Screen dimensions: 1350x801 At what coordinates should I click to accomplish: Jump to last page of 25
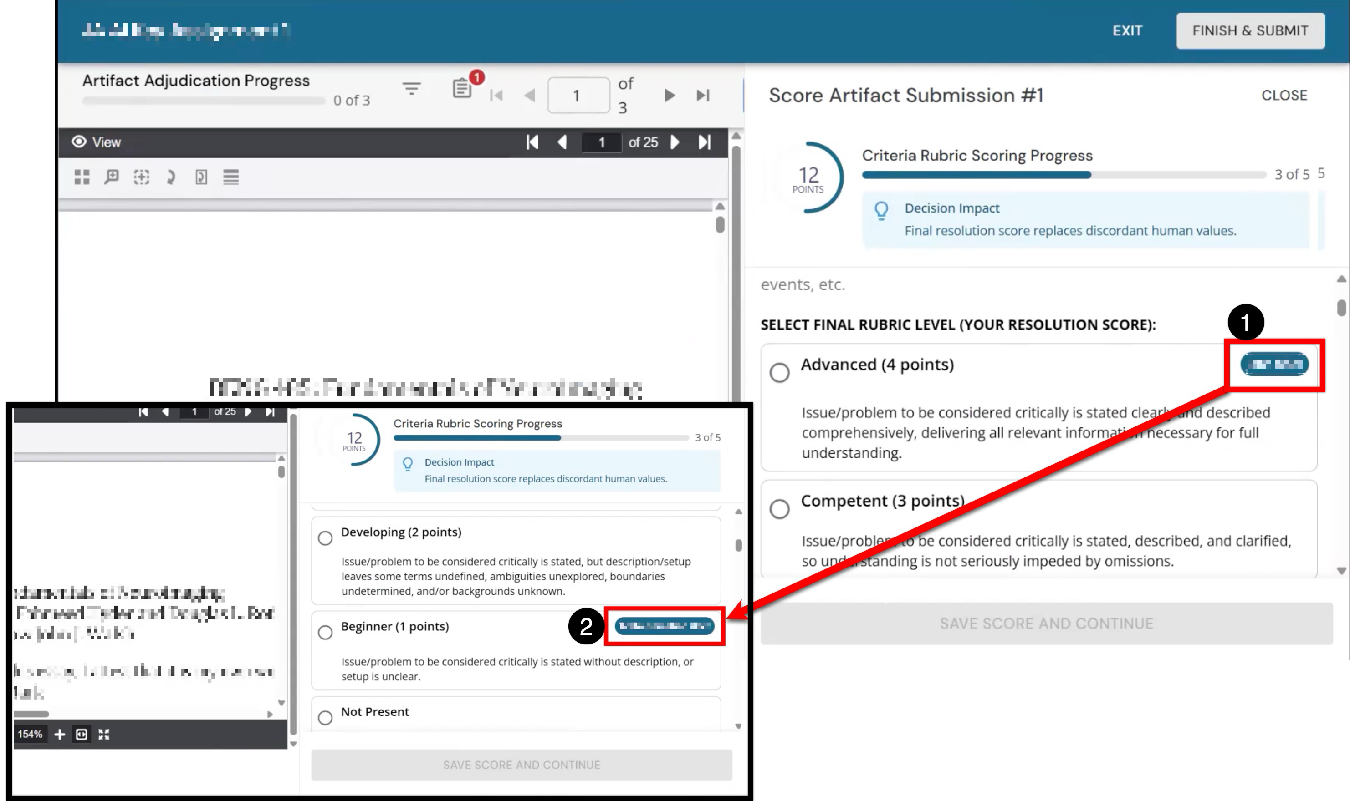coord(704,142)
